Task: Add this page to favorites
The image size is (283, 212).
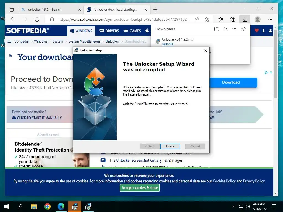Action: pos(207,19)
